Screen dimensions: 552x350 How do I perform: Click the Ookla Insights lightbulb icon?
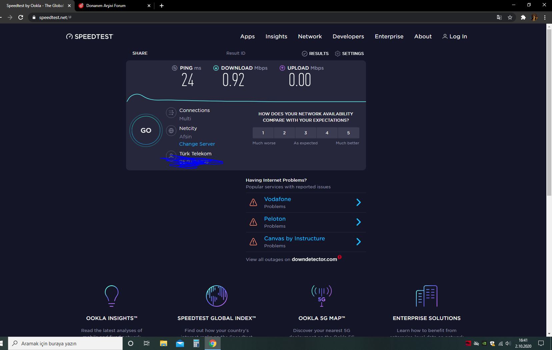(111, 296)
